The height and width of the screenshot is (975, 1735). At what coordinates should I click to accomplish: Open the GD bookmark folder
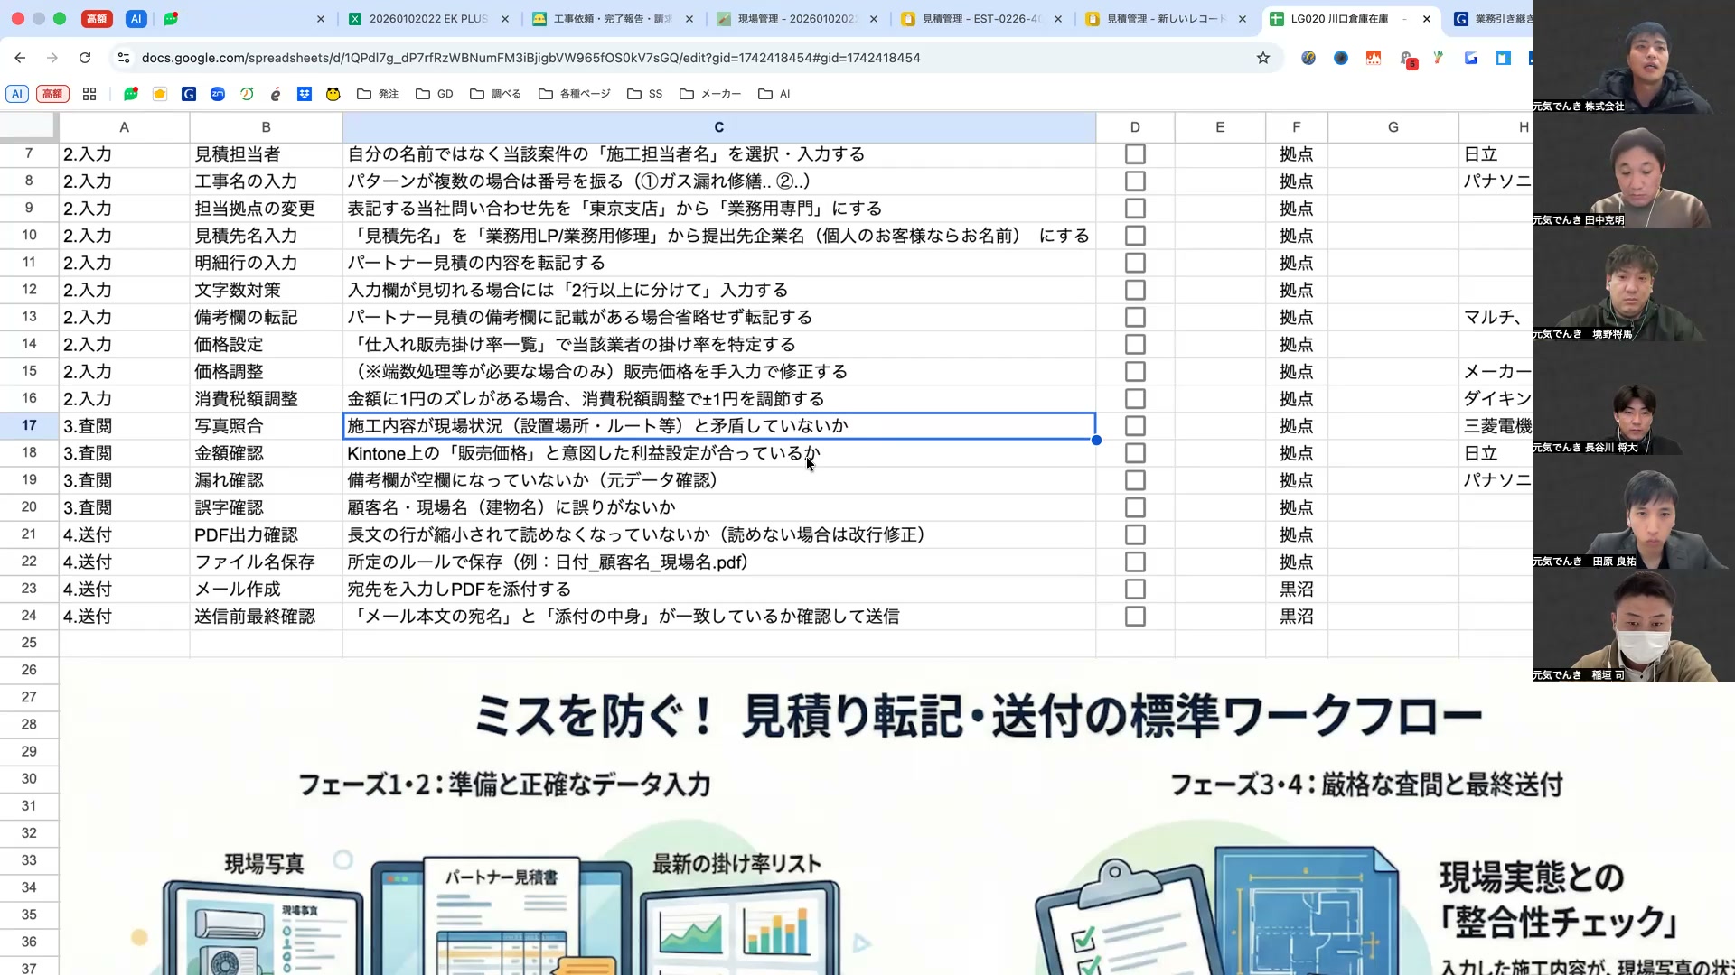click(435, 94)
